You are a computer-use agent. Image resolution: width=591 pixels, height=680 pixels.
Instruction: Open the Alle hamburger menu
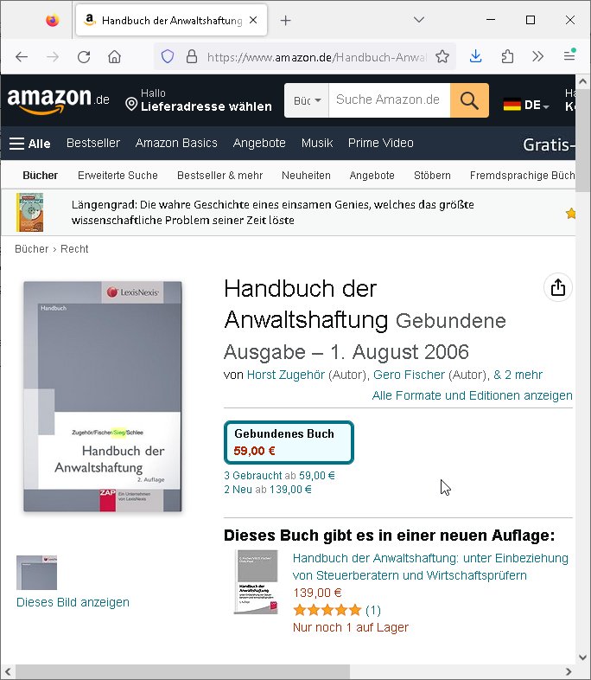coord(30,144)
